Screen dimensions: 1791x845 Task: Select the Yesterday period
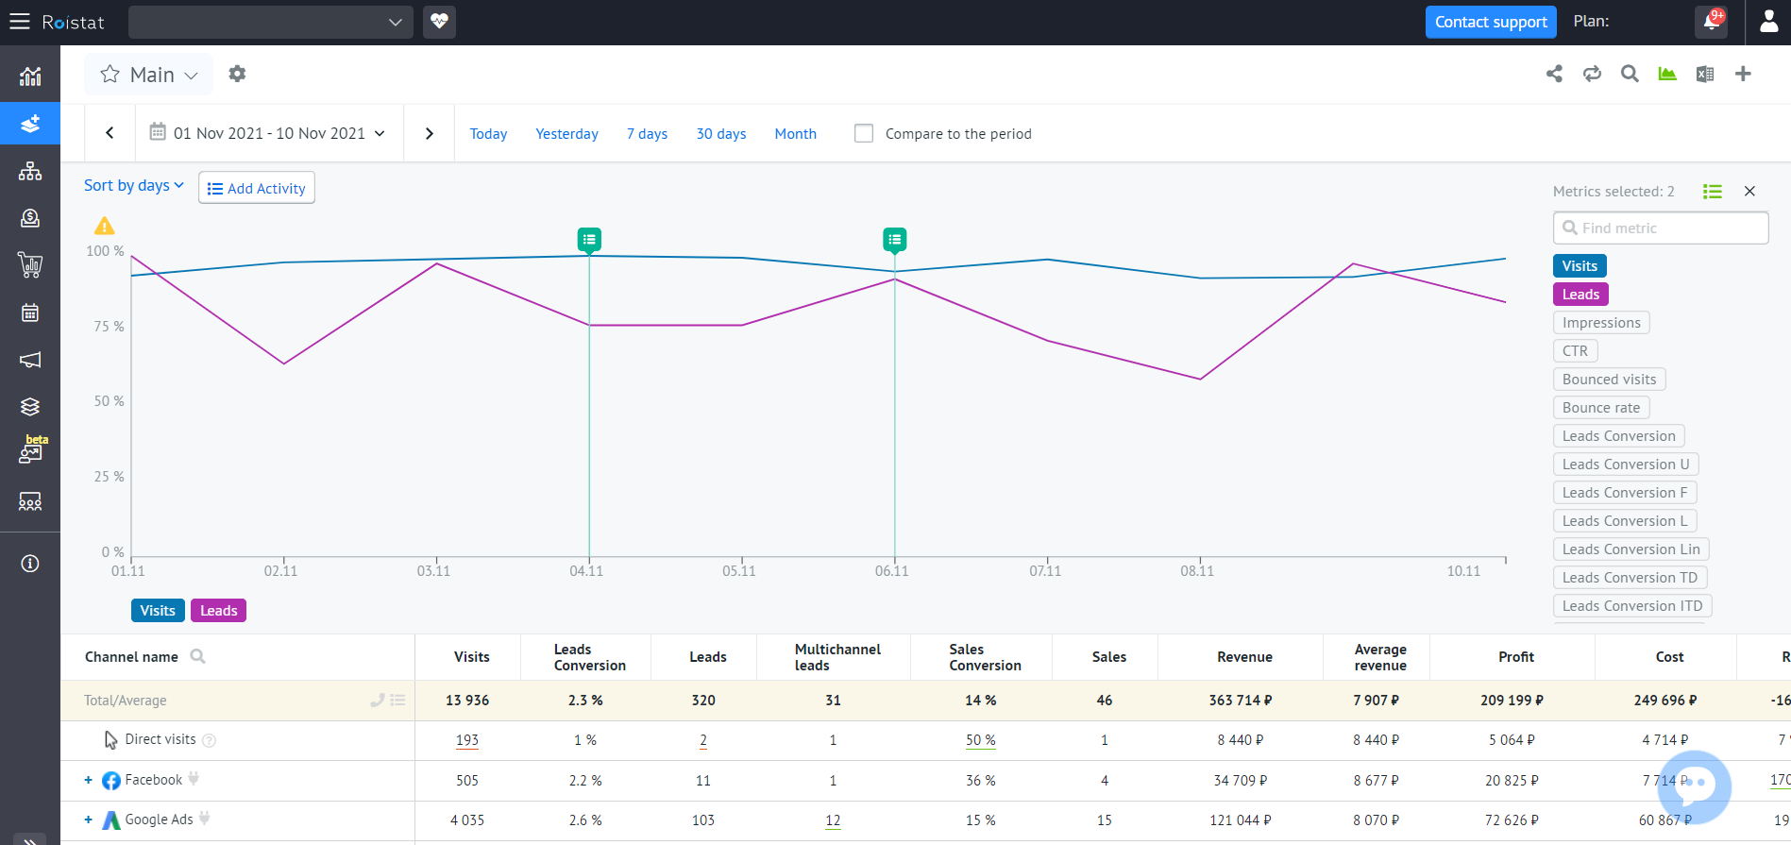point(566,134)
